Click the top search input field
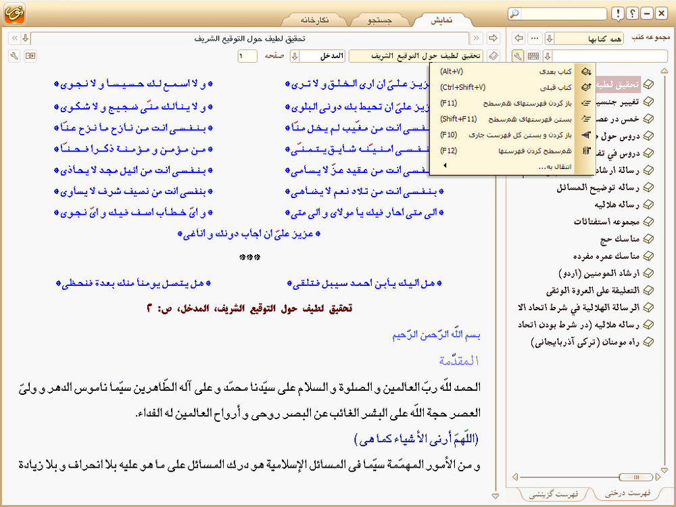 [x=563, y=14]
